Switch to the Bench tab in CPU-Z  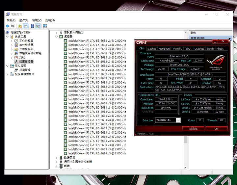[210, 49]
